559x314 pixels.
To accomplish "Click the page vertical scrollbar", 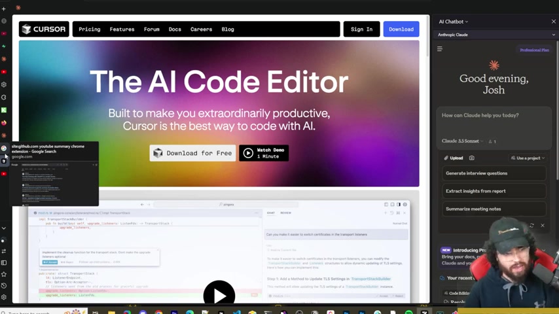I will 428,35.
